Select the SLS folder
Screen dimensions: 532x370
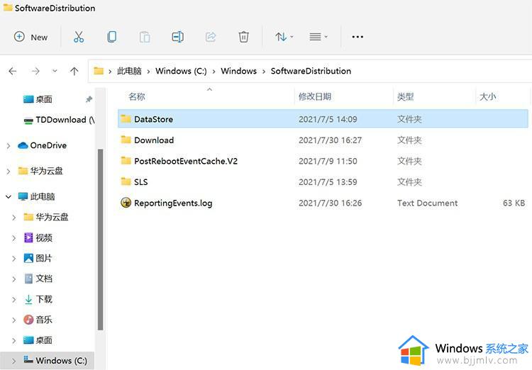coord(323,182)
